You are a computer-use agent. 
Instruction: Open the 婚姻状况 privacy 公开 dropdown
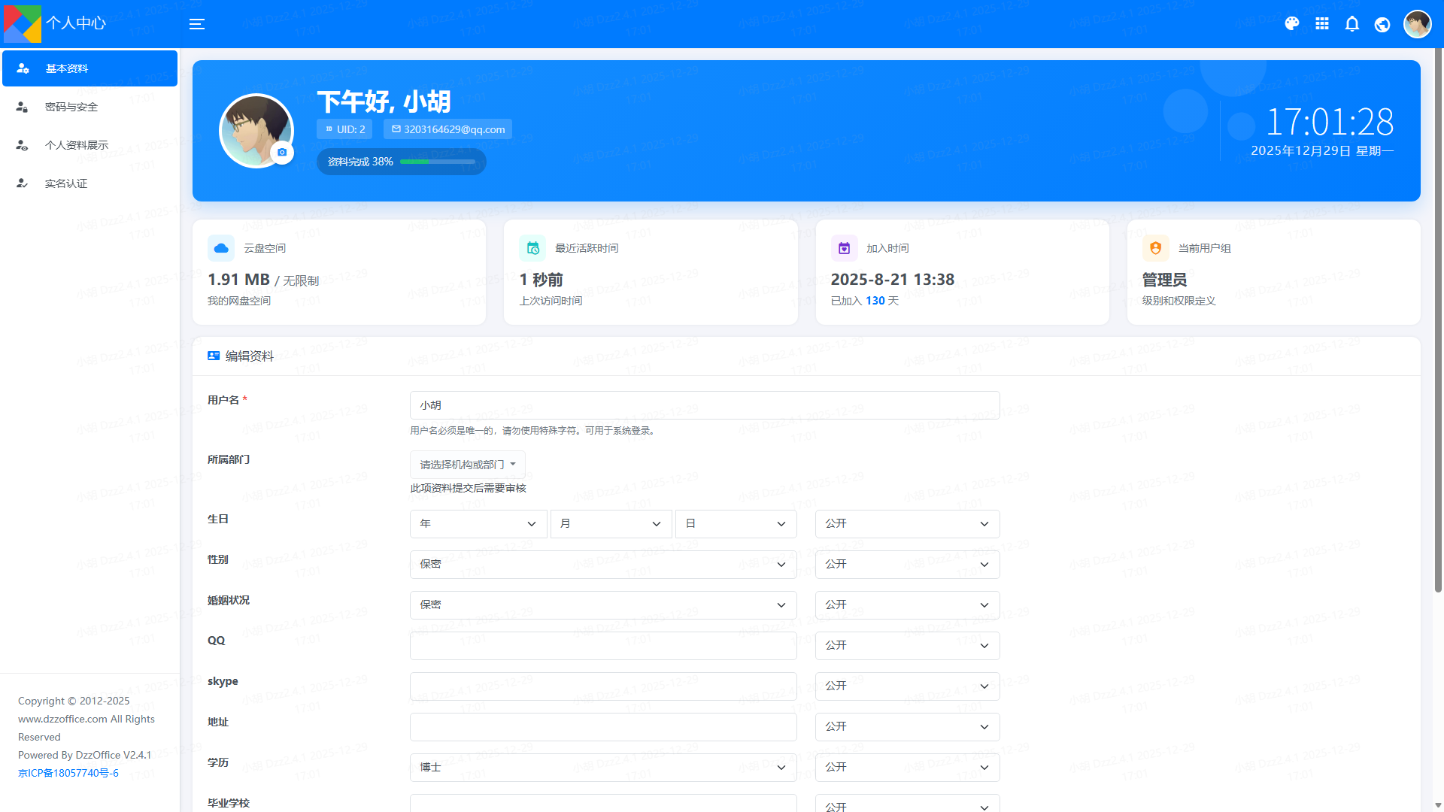907,605
